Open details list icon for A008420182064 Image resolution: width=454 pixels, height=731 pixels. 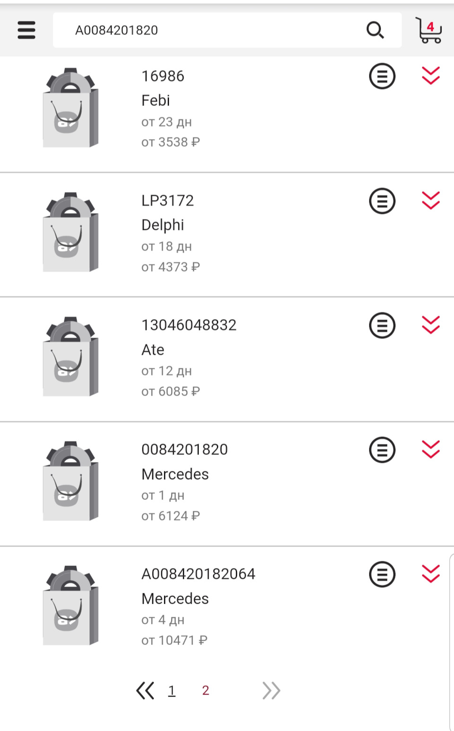point(382,574)
